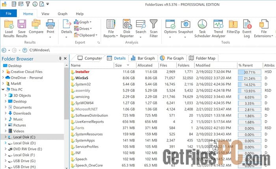This screenshot has height=169, width=276.
Task: Click the File Extensions icon
Action: 264,24
